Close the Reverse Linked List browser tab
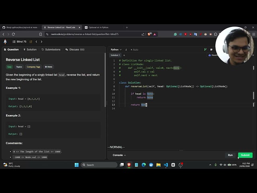257x193 pixels. 80,27
